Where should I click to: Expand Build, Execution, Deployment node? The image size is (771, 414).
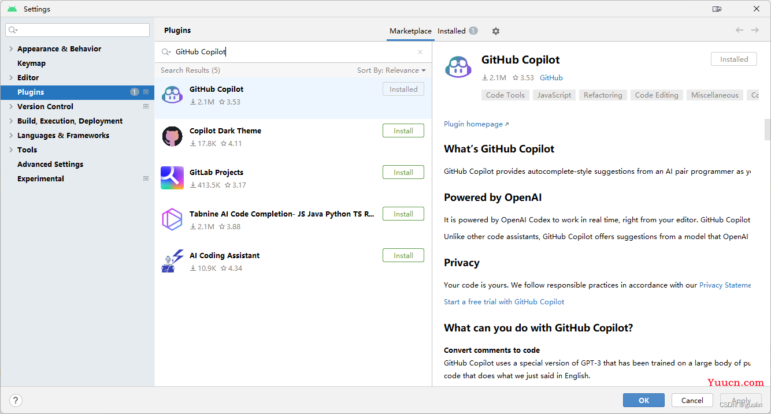pos(11,121)
